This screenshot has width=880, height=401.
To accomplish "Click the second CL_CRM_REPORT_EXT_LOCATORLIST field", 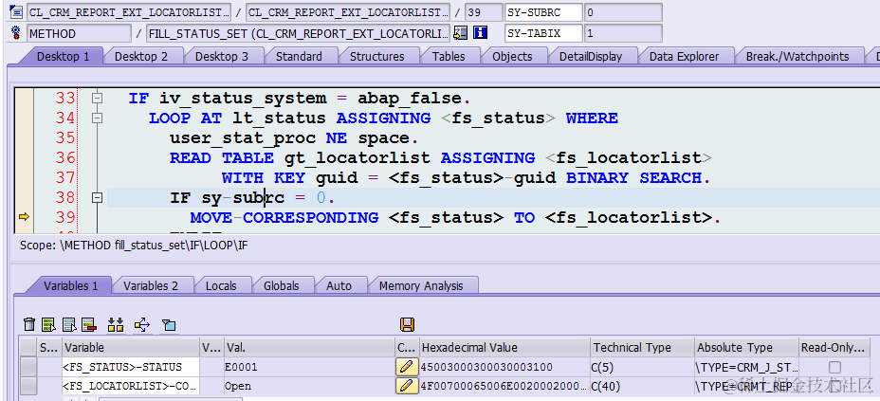I will click(x=348, y=11).
